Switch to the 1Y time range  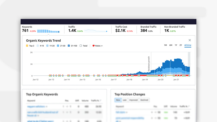(x=176, y=45)
